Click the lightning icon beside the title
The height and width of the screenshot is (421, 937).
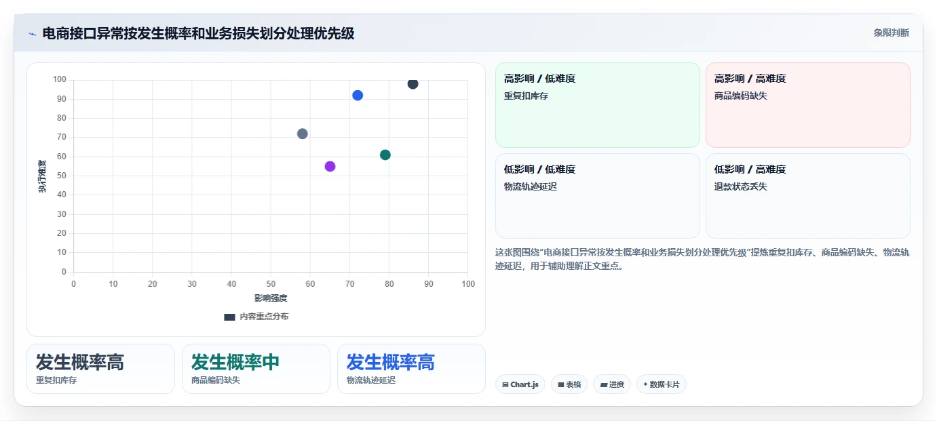[32, 34]
